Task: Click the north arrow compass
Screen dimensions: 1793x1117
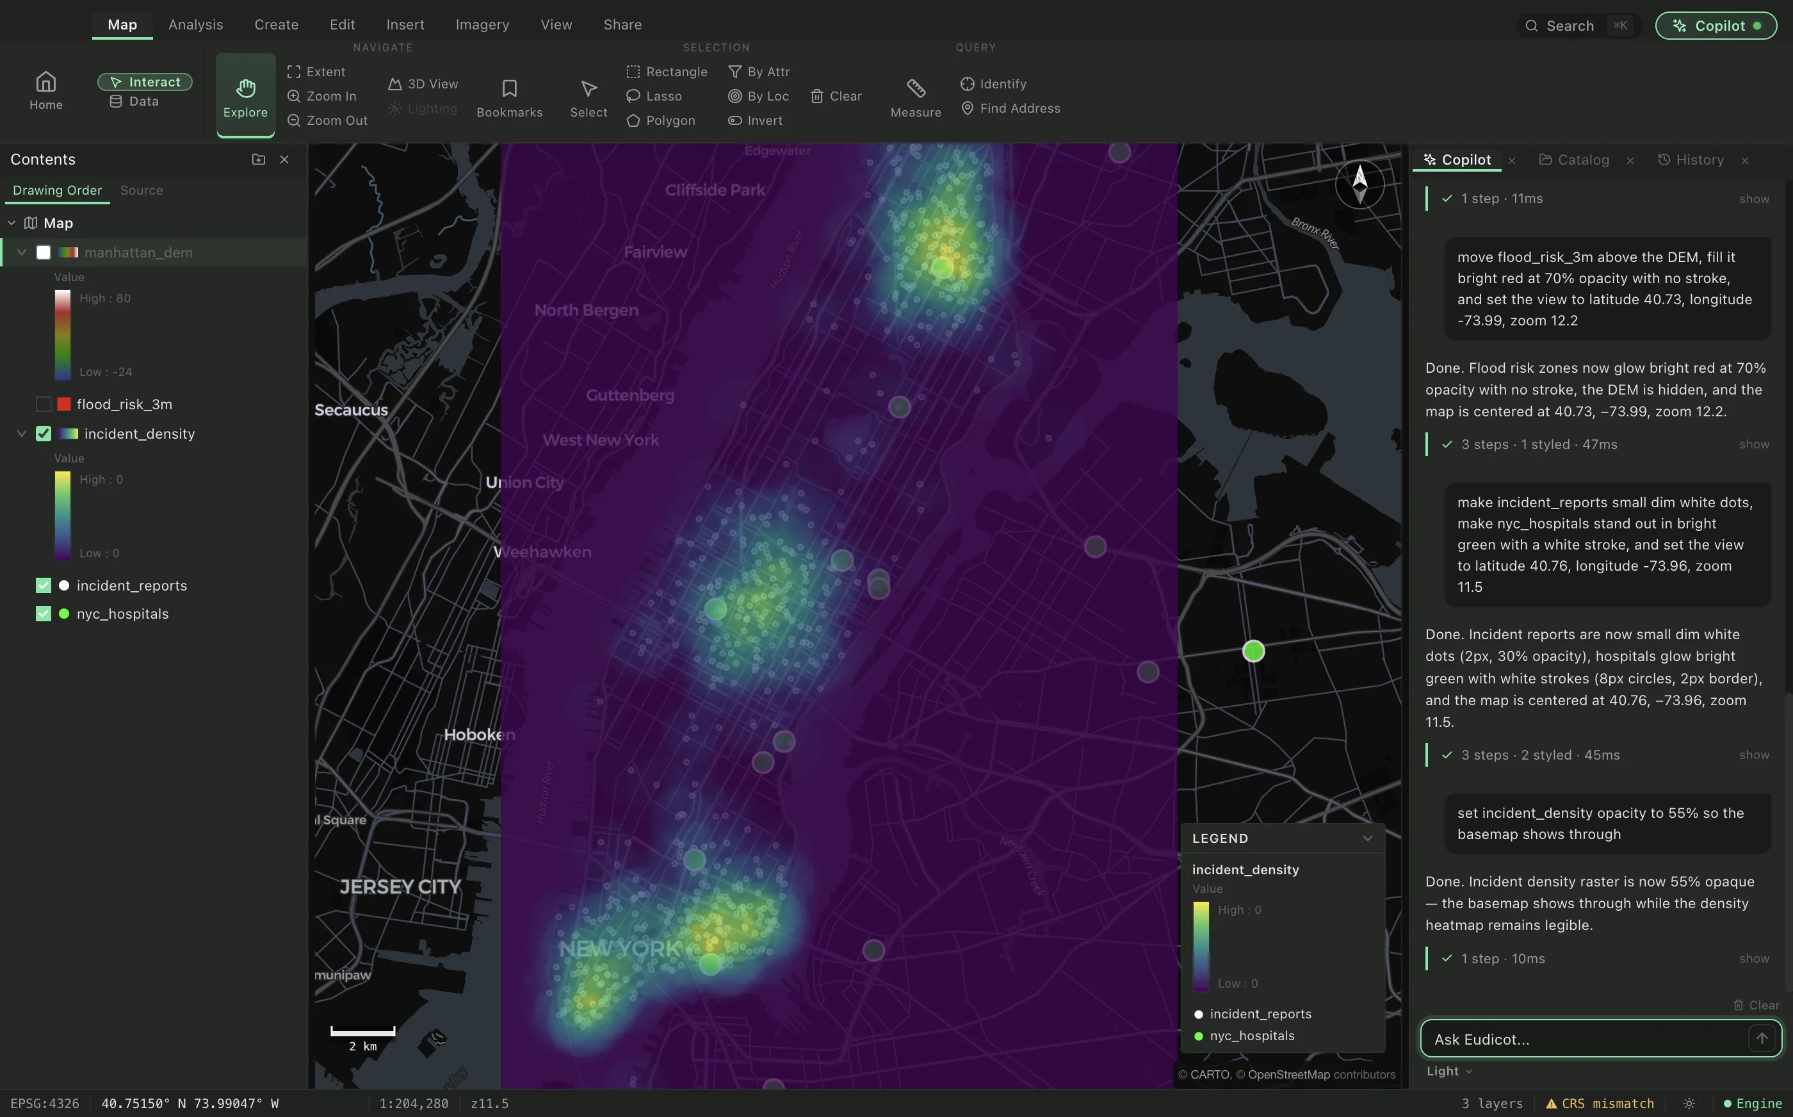Action: pyautogui.click(x=1359, y=184)
